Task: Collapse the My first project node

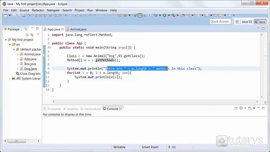Action: click(x=5, y=40)
